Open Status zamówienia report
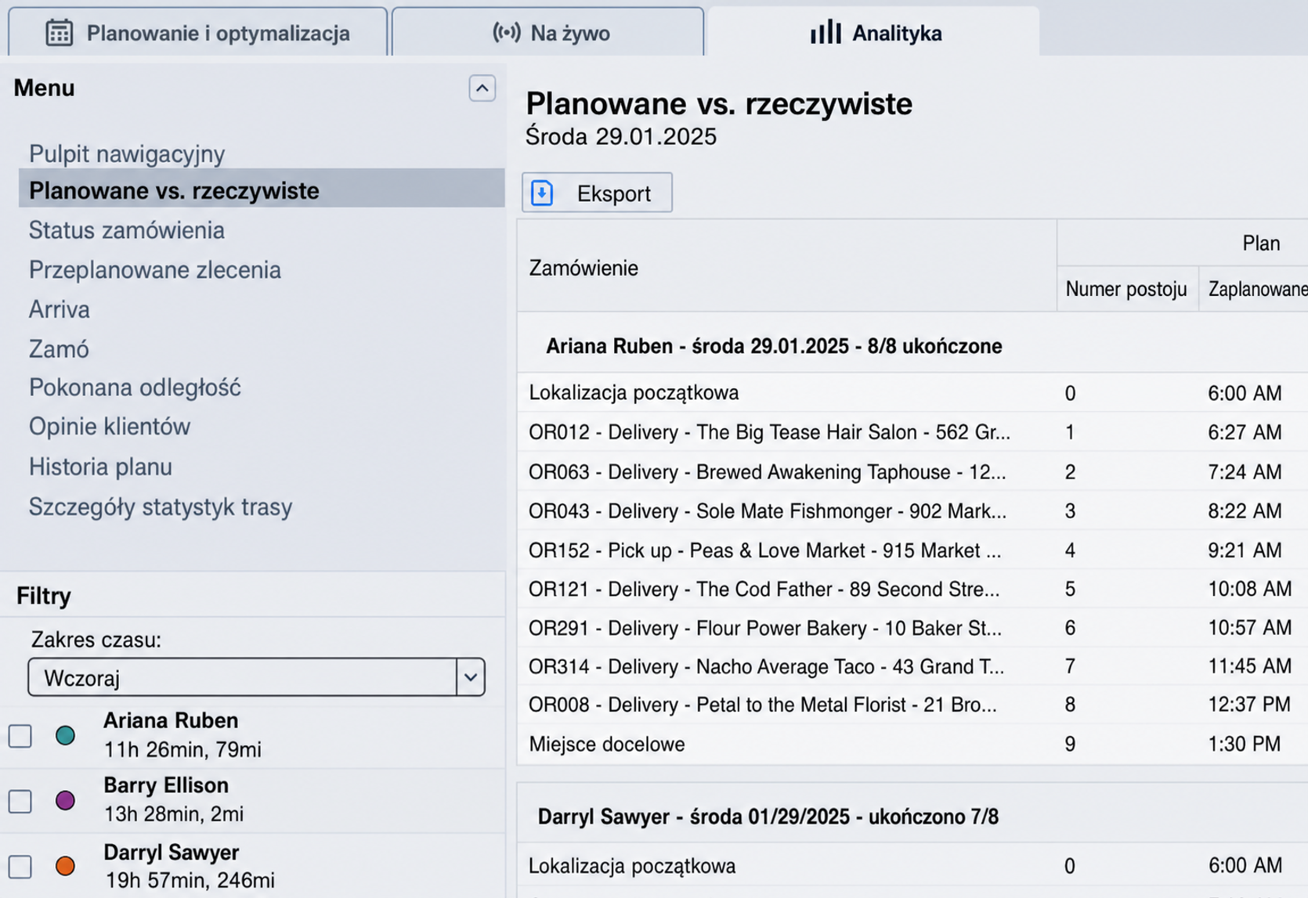The width and height of the screenshot is (1308, 898). [127, 230]
